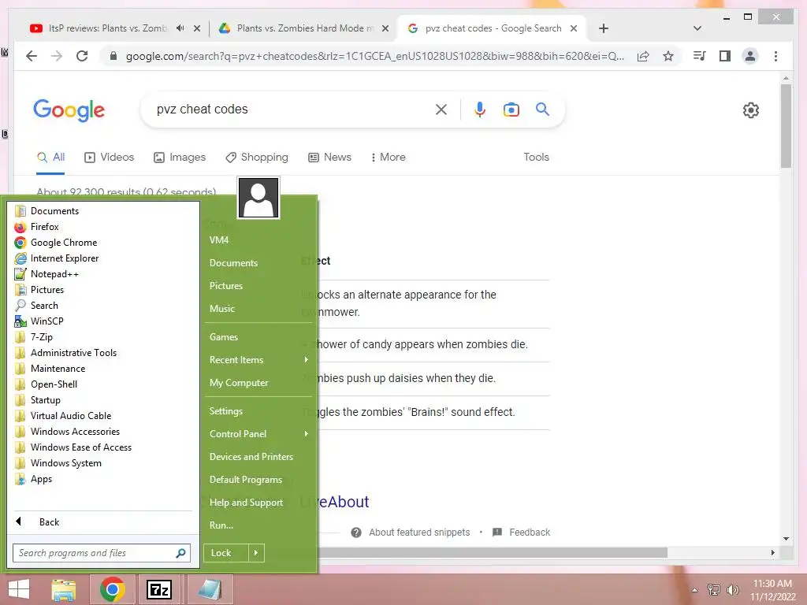
Task: Bookmark this page with the star icon
Action: tap(668, 56)
